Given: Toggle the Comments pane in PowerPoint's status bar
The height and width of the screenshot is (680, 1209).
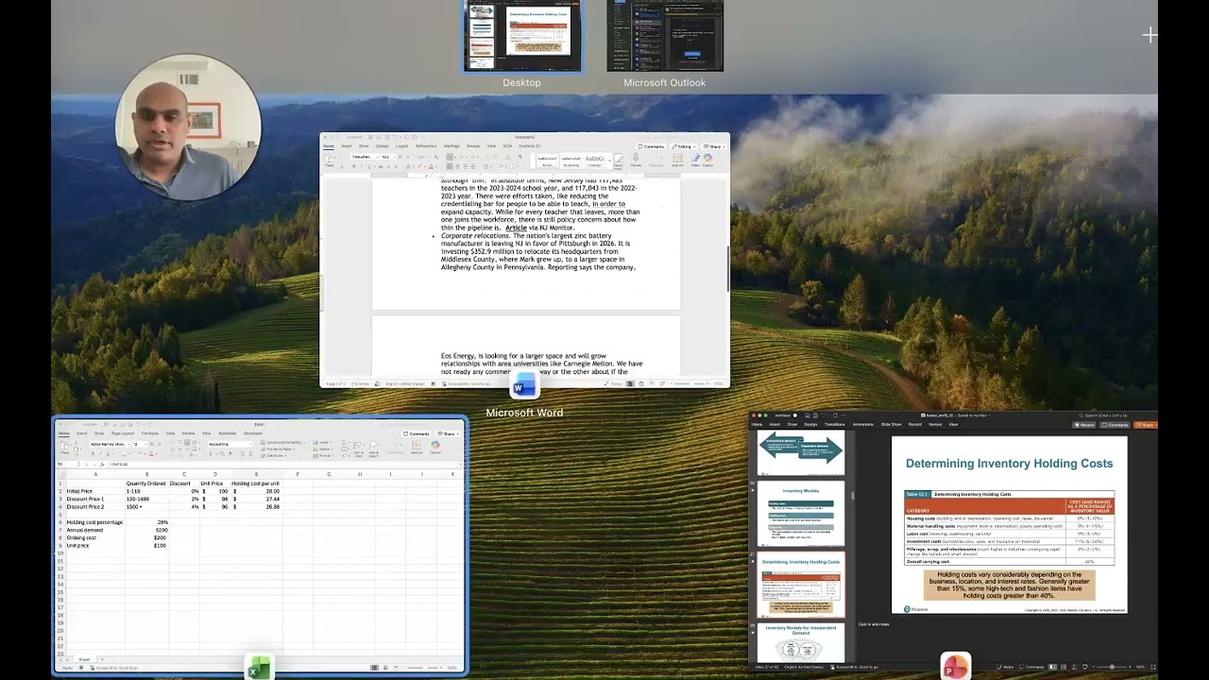Looking at the screenshot, I should pyautogui.click(x=1031, y=667).
